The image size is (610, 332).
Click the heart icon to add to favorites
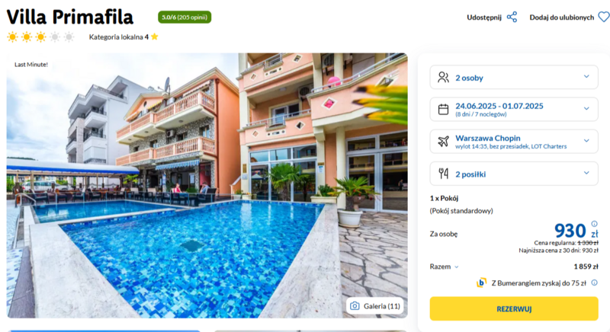click(x=604, y=17)
